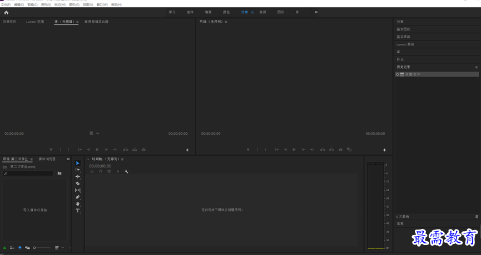Screen dimensions: 481x255
Task: Select the Ripple Edit tool
Action: 78,177
